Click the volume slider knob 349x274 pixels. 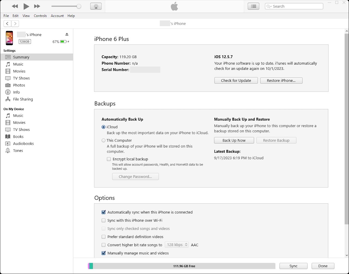(79, 6)
